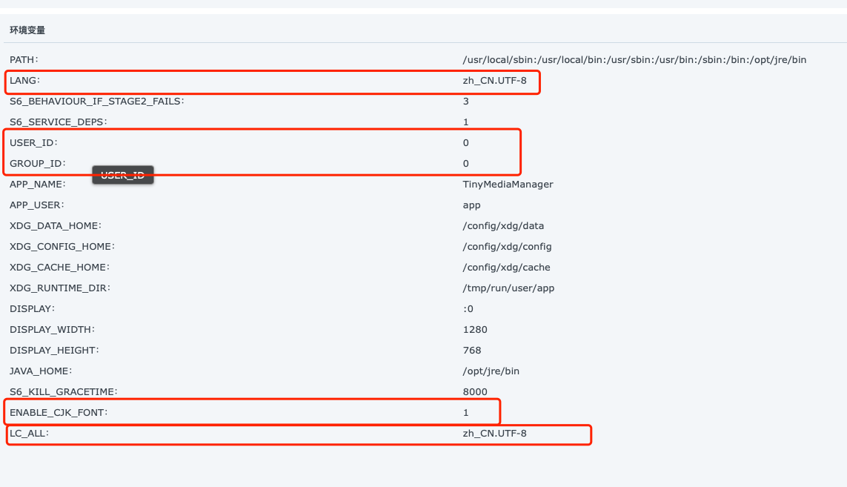Select the PATH variable name
Screen dimensions: 847x487
(24, 59)
